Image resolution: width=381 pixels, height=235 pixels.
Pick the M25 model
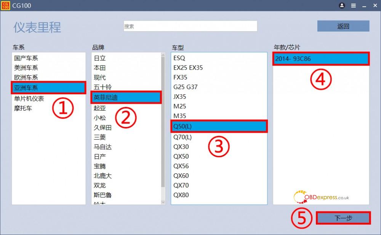[x=219, y=106]
